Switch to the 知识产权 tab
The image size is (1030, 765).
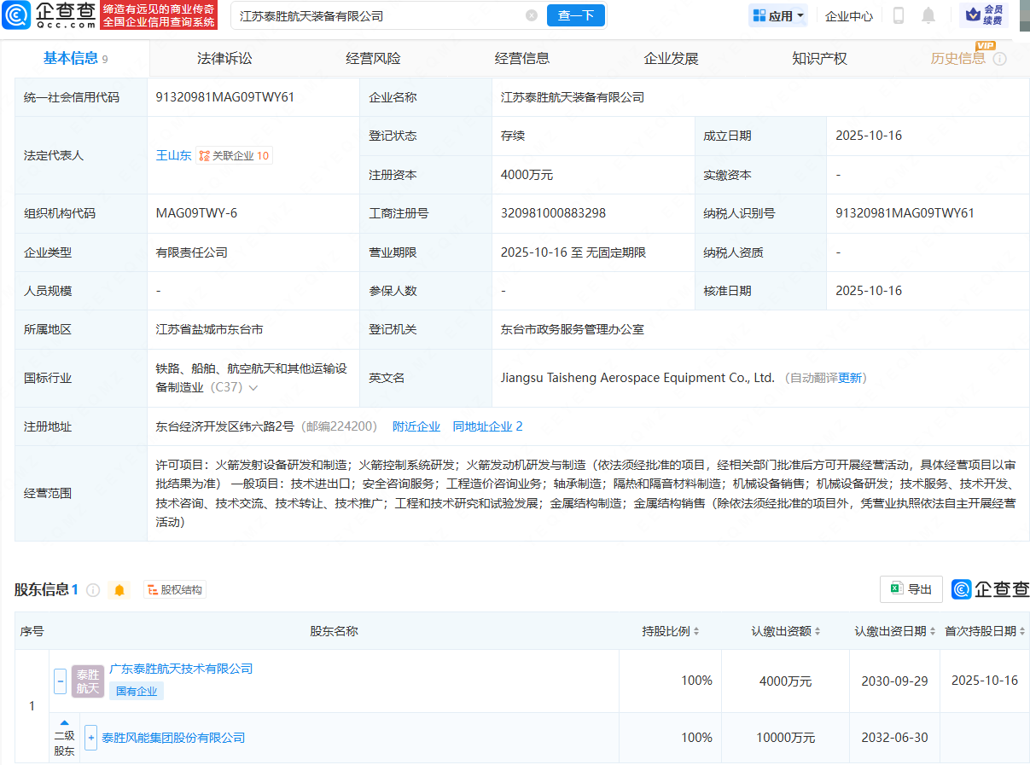(x=819, y=59)
